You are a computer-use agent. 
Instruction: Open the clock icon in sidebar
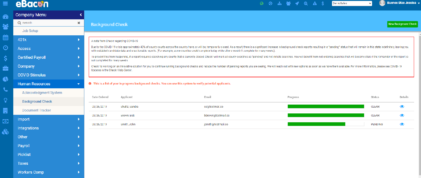click(x=5, y=48)
